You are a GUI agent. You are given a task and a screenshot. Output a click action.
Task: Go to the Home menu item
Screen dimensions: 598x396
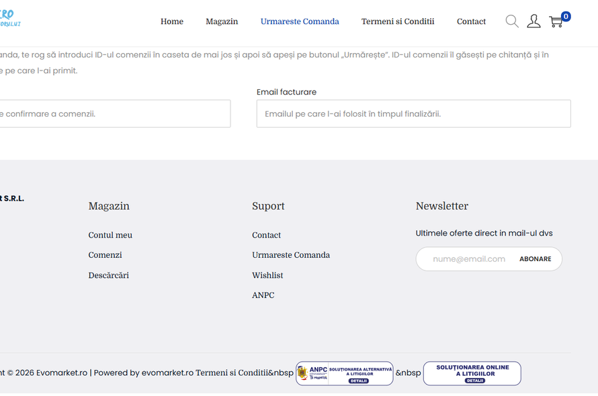click(172, 21)
